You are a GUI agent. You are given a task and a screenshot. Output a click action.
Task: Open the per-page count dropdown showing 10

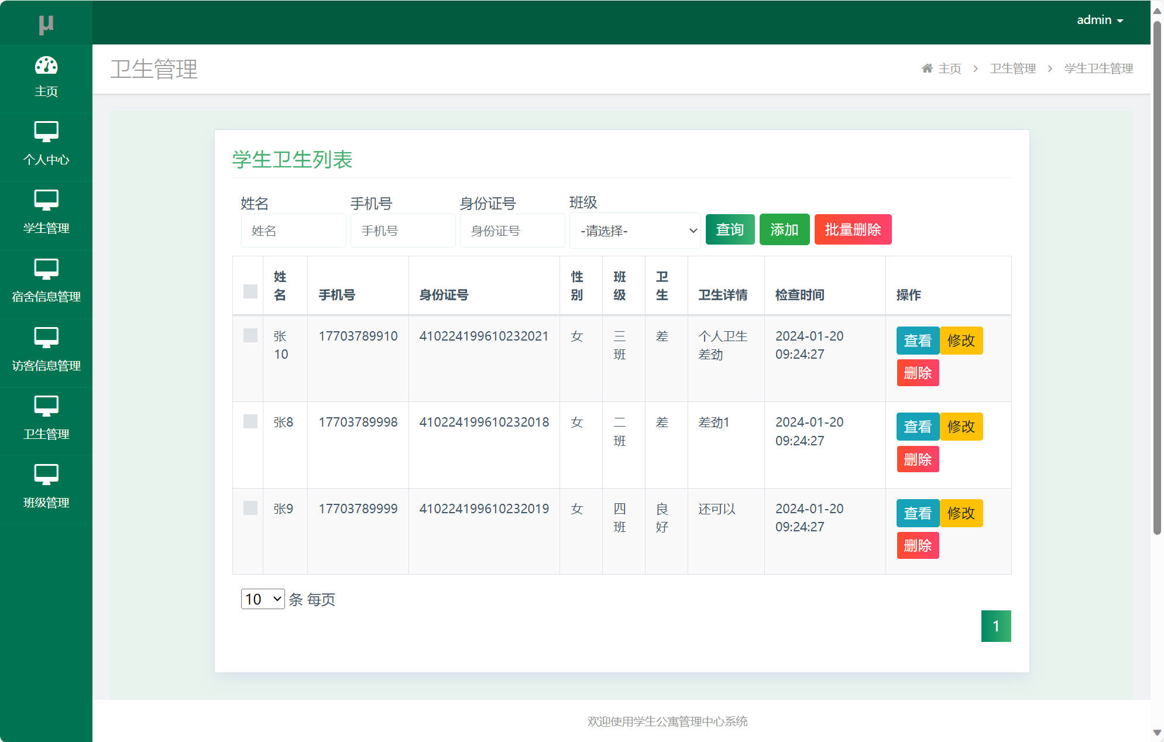(262, 599)
